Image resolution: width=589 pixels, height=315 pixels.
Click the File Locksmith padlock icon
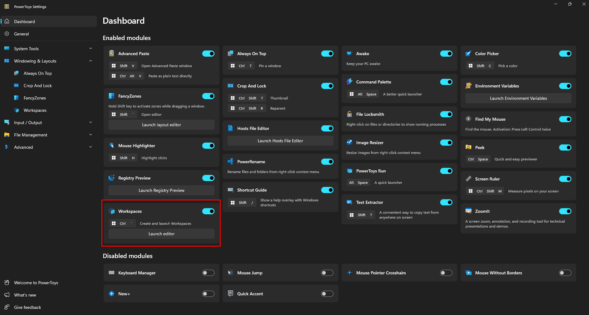pos(350,114)
